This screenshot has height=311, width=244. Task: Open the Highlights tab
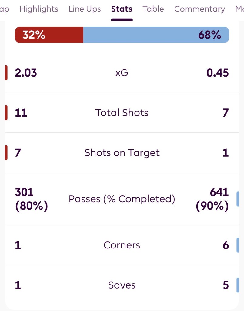39,9
